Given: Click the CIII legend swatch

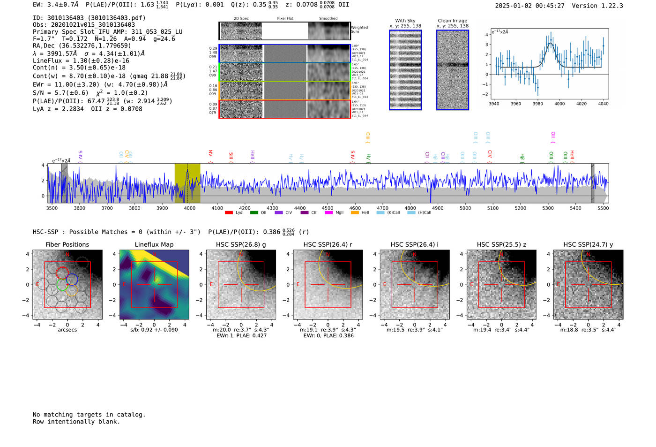Looking at the screenshot, I should [x=305, y=213].
